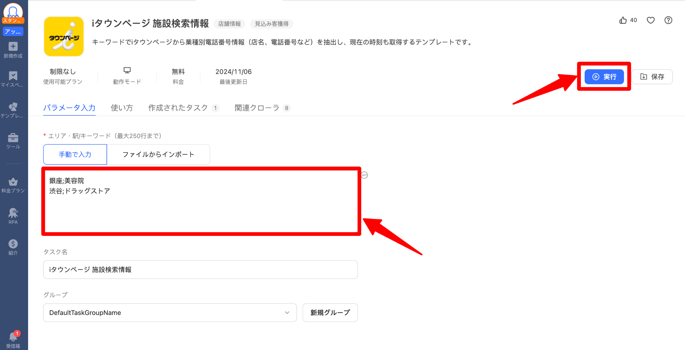View 料金プラン pricing plans
This screenshot has width=685, height=350.
(x=13, y=185)
